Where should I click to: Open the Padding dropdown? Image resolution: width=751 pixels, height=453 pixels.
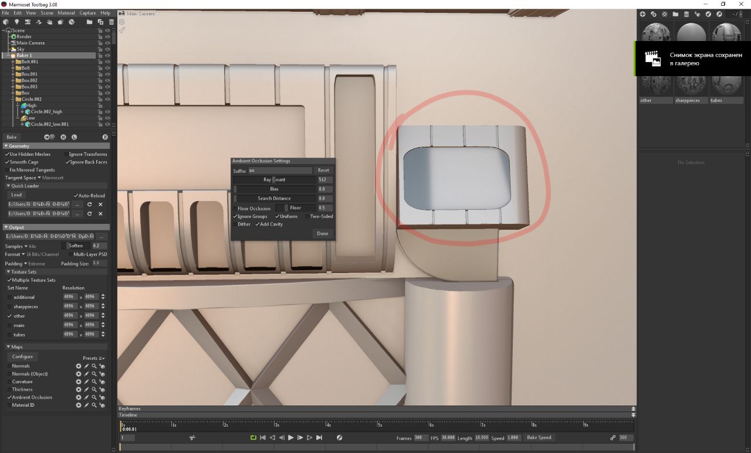[25, 264]
